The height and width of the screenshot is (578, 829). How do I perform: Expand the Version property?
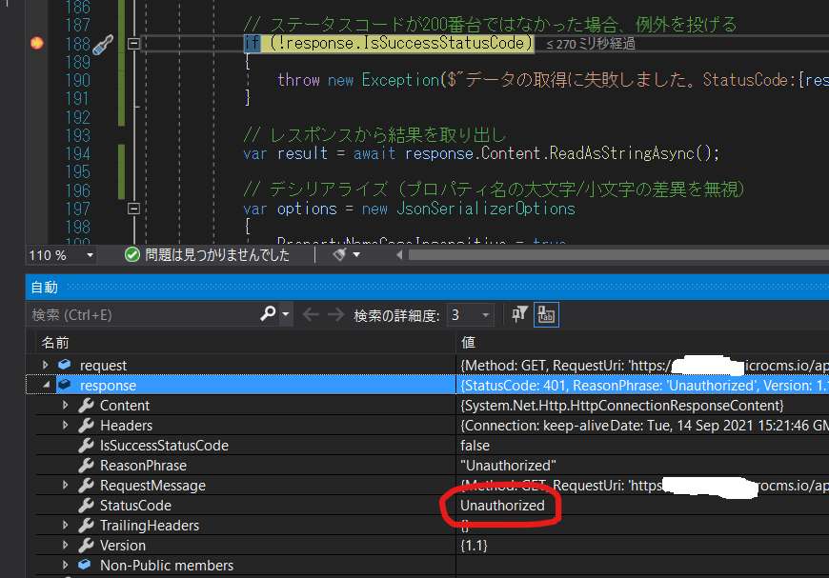(x=65, y=545)
